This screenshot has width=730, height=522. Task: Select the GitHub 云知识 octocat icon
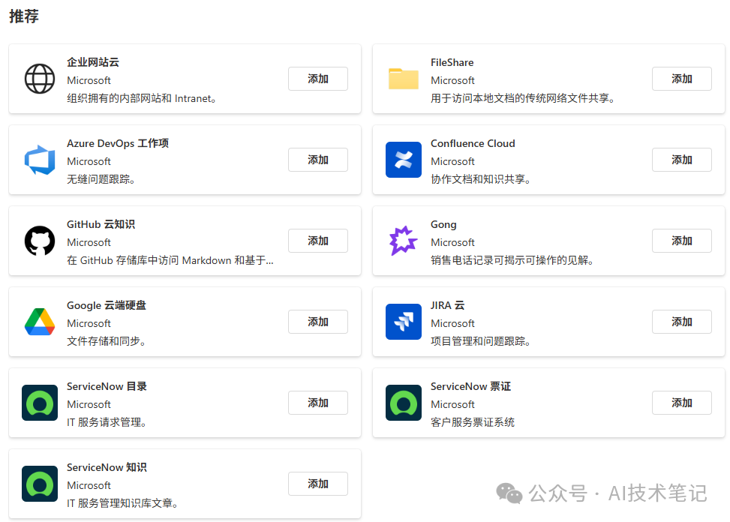(40, 241)
